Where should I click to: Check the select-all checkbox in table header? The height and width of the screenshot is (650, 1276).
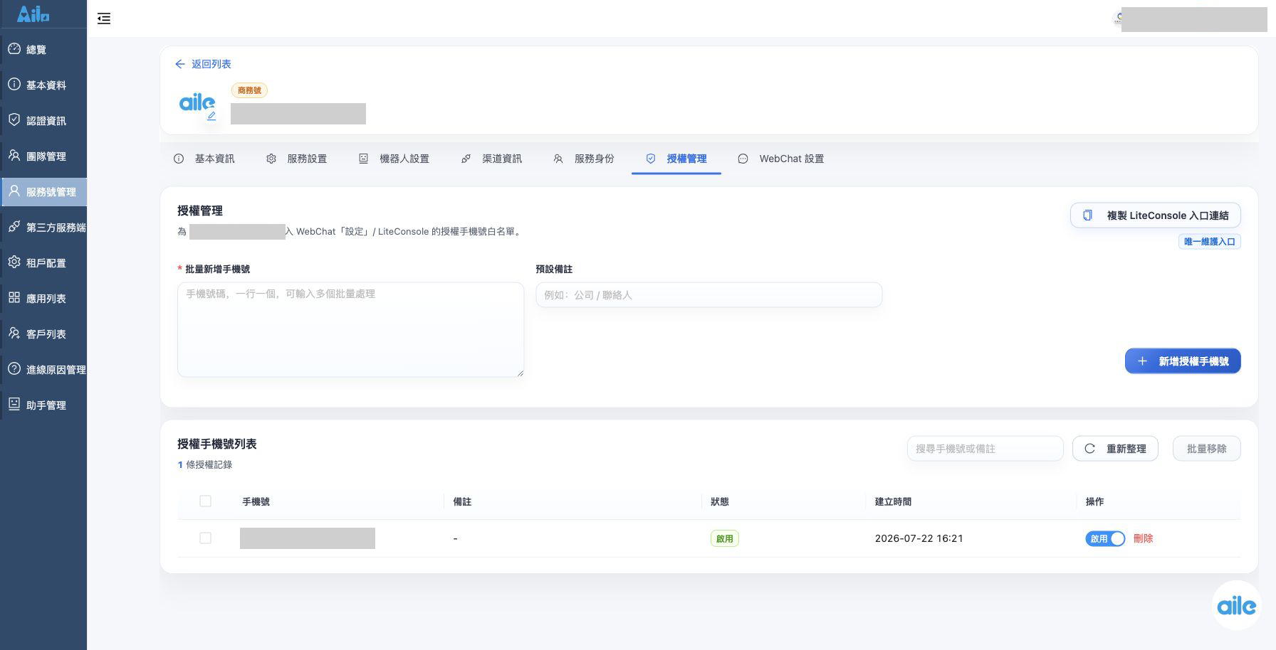click(x=205, y=501)
